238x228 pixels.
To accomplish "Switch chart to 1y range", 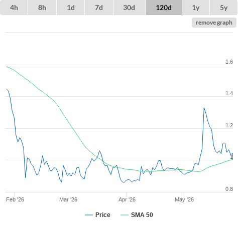I will (x=196, y=8).
